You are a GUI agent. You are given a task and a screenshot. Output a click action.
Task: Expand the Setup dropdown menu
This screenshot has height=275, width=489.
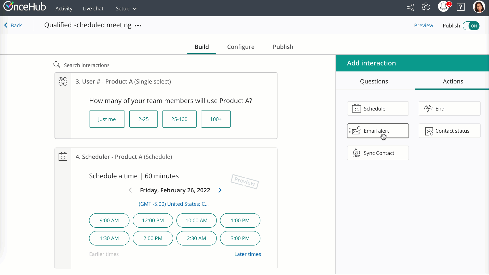(126, 9)
